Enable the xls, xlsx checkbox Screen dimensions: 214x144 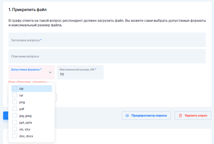pos(15,129)
